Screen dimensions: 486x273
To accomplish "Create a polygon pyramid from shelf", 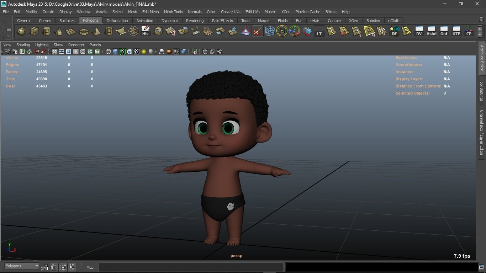I will tap(96, 31).
